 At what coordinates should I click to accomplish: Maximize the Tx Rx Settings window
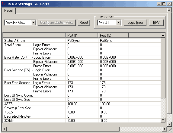164,4
